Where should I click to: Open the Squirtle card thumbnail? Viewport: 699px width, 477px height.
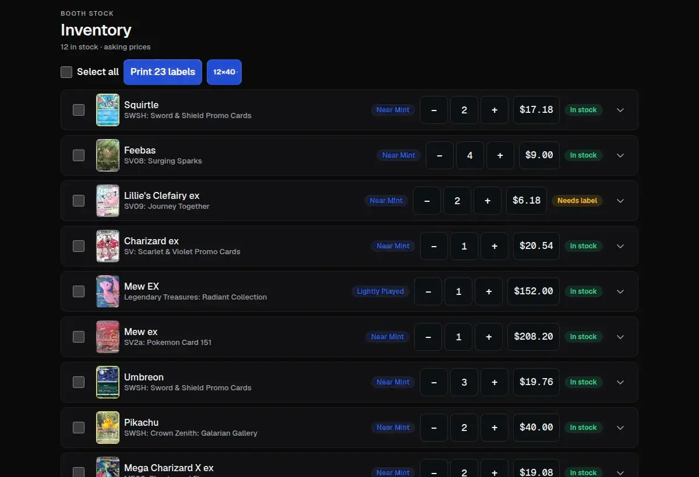pos(108,110)
